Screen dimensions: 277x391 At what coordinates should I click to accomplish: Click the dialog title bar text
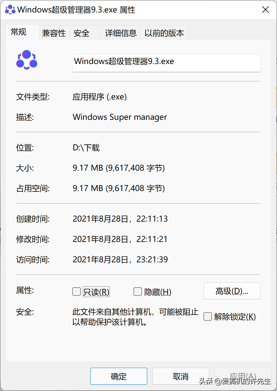76,10
